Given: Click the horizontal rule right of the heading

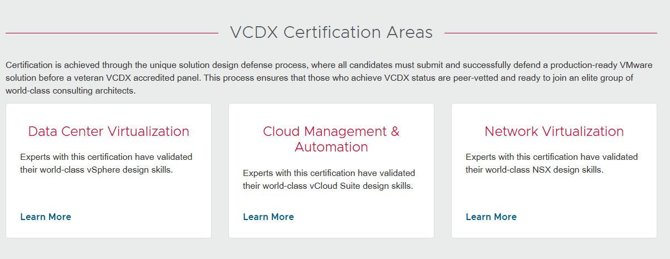Looking at the screenshot, I should point(550,33).
